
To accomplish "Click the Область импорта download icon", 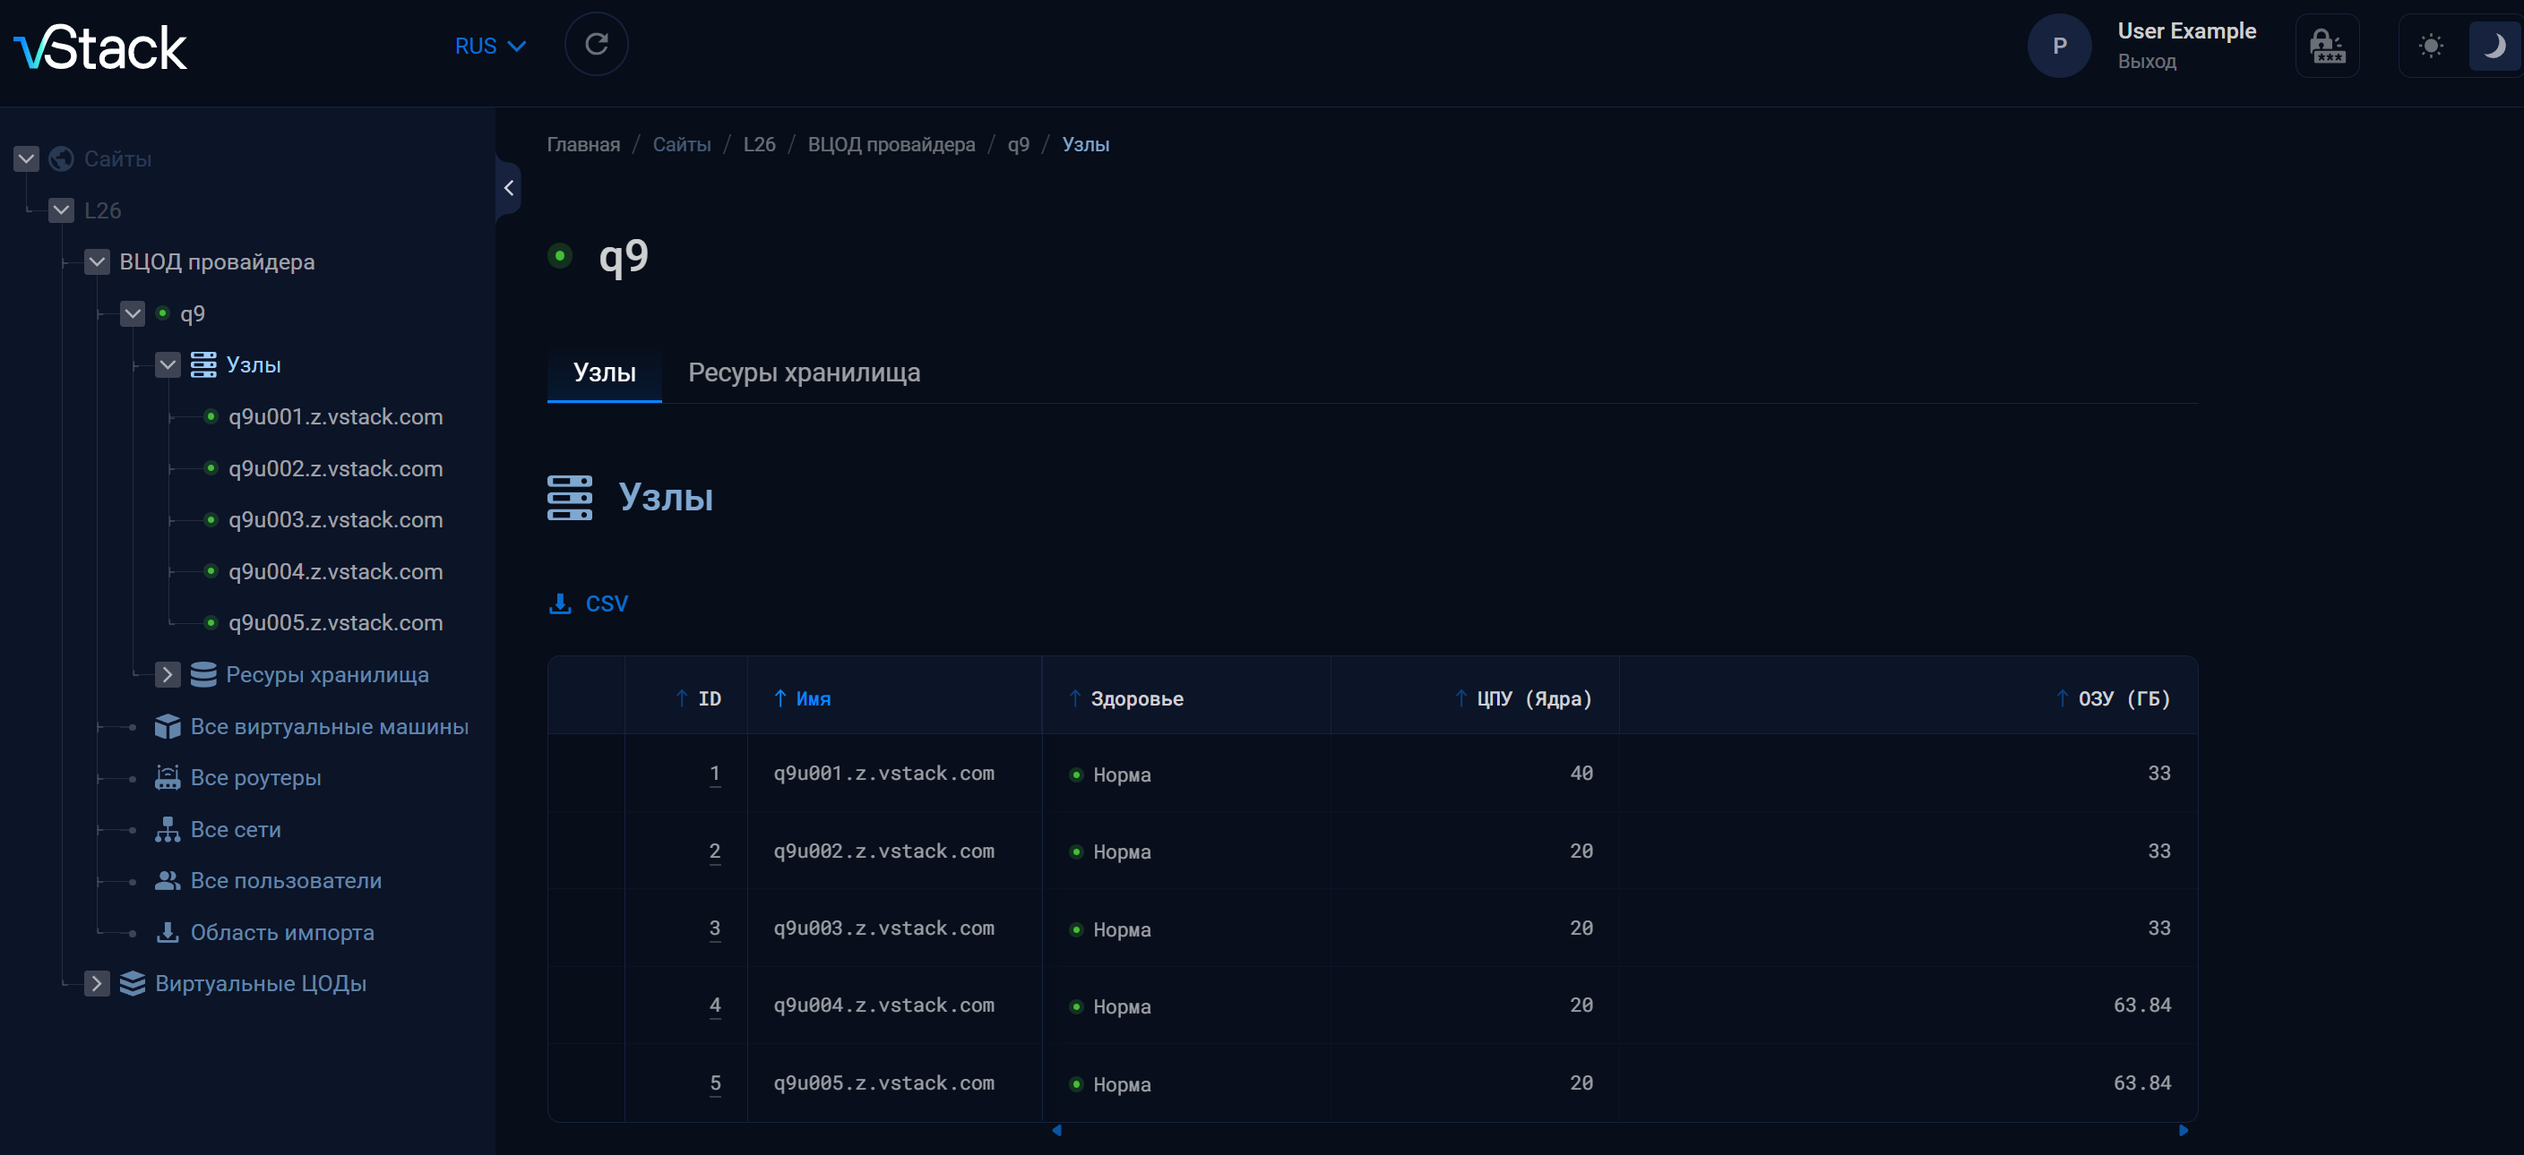I will (168, 932).
